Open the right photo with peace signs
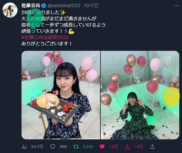Screen dimensions: 182x153 140,95
